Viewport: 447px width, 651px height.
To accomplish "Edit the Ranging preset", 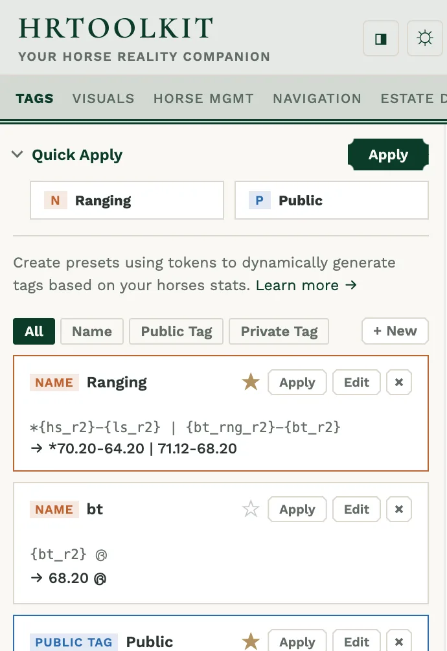I will click(x=356, y=382).
